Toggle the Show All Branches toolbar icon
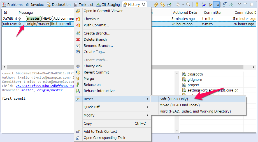Viewport: 258px width, 142px height. coord(231,4)
